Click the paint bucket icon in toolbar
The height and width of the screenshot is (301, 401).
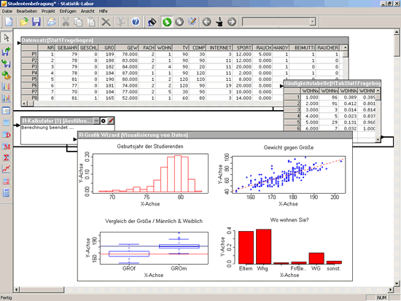[x=152, y=22]
